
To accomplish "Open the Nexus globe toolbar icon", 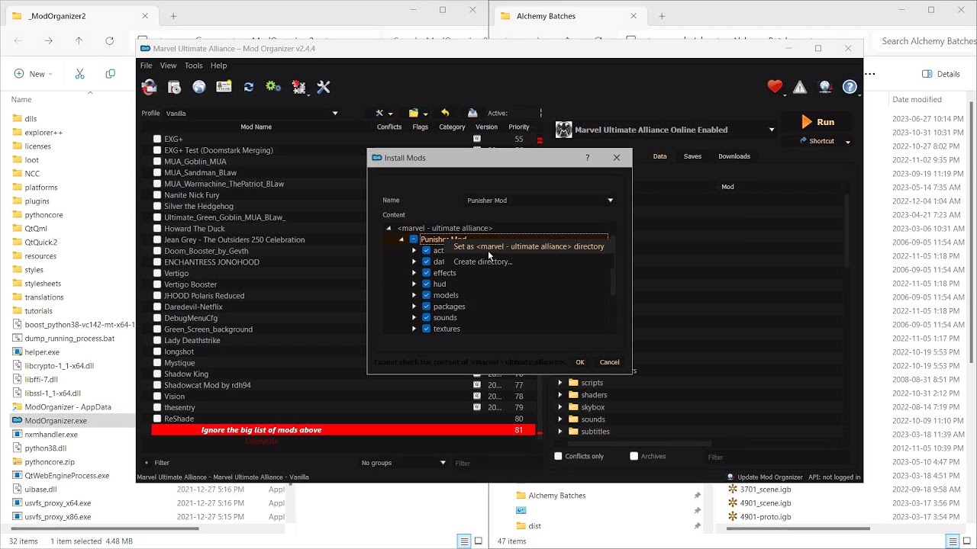I will pos(199,88).
